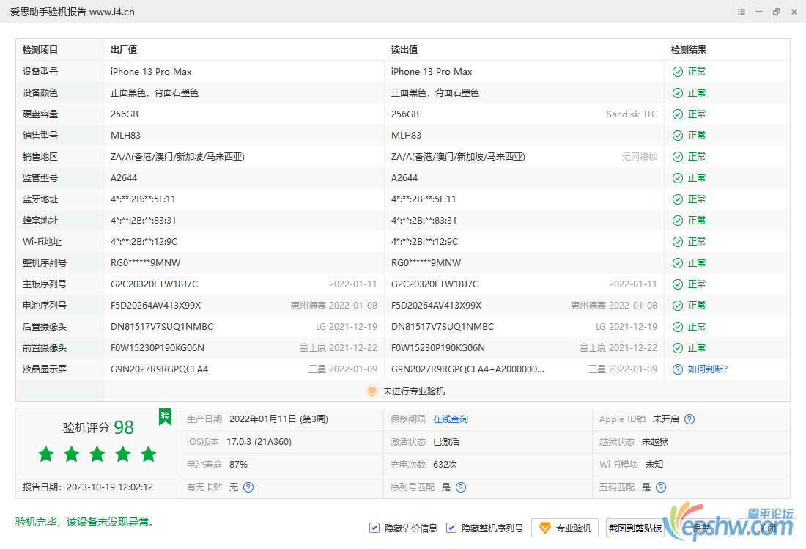Click the Wi-Fi地址 status check icon

coord(678,242)
